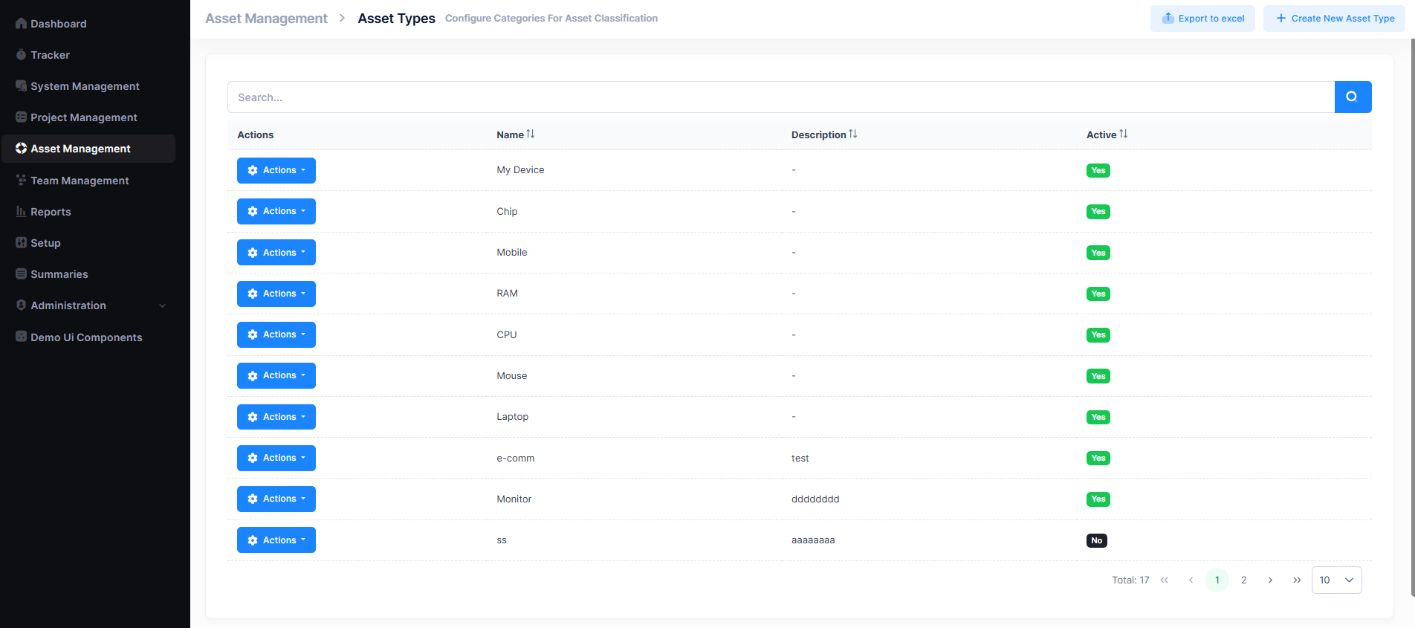Click the Setup icon in sidebar
Image resolution: width=1415 pixels, height=628 pixels.
click(x=21, y=243)
